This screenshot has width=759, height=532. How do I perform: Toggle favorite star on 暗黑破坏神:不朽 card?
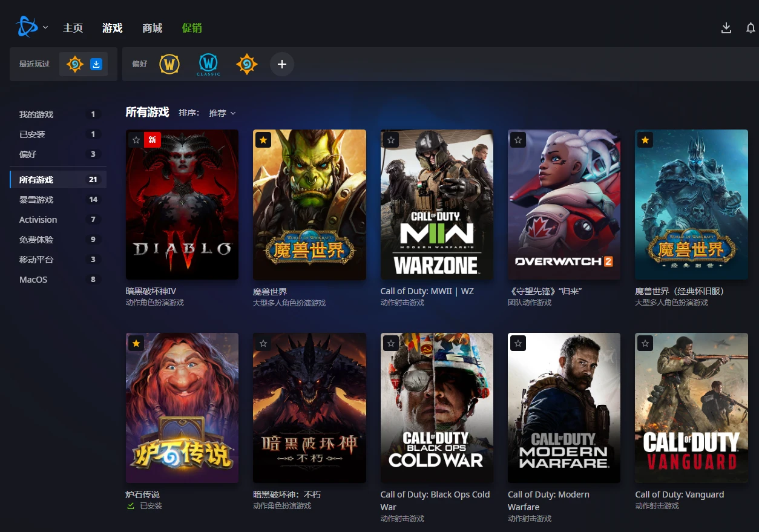coord(263,343)
